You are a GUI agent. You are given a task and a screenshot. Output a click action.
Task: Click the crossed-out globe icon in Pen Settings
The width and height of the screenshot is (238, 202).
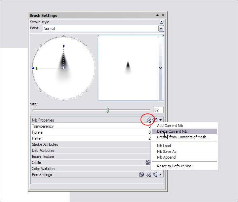point(142,174)
